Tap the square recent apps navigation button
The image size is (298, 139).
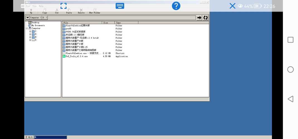coord(290,40)
